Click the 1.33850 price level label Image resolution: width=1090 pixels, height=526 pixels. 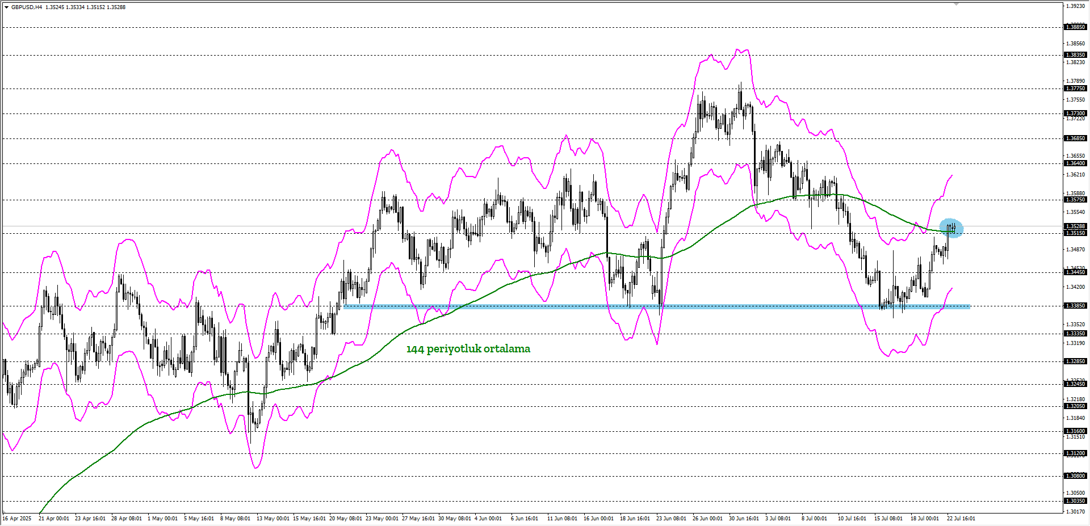coord(1075,306)
